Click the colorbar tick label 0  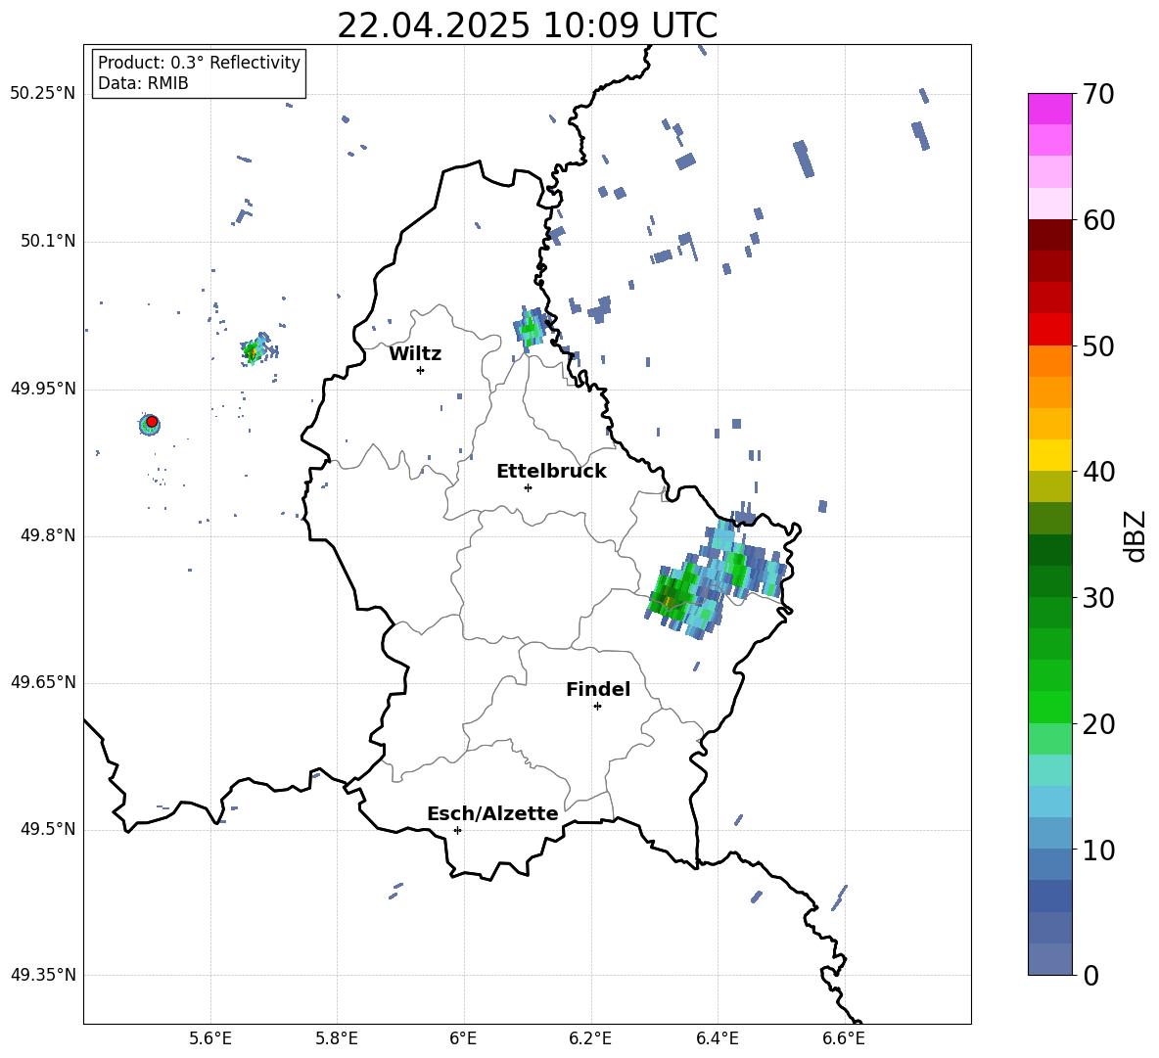tap(1091, 976)
